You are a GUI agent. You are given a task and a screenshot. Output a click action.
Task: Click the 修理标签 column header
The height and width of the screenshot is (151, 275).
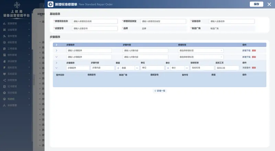click(x=182, y=45)
